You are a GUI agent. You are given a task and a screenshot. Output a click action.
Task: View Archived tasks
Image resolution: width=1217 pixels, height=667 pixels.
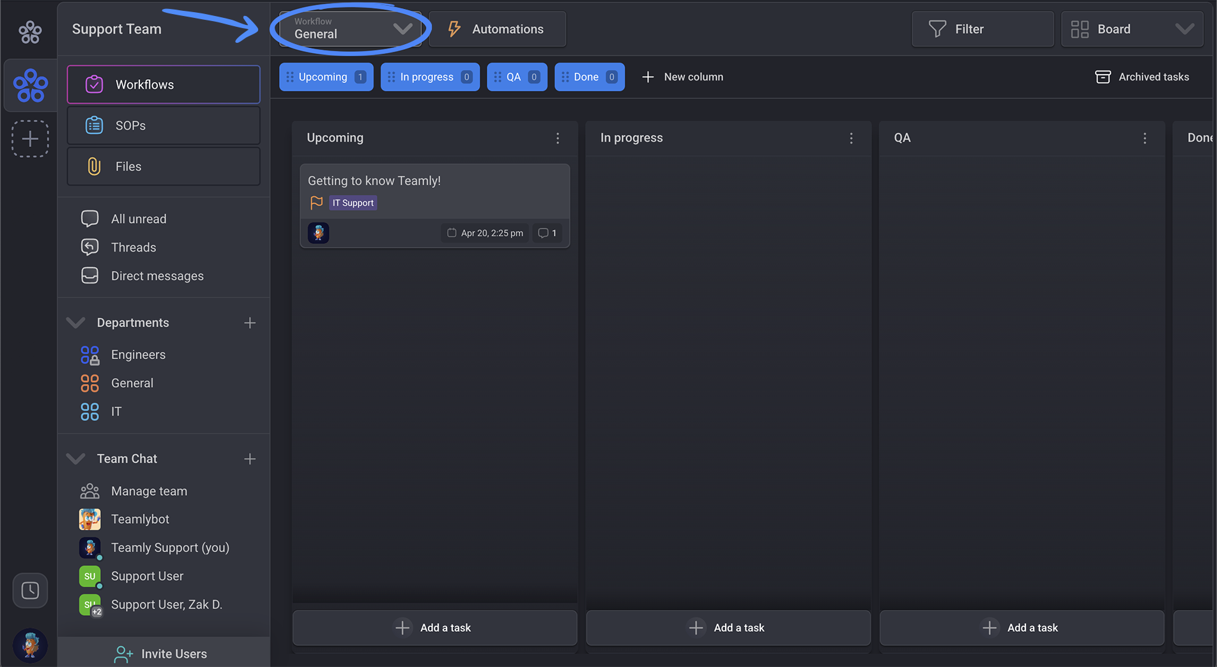(x=1142, y=77)
